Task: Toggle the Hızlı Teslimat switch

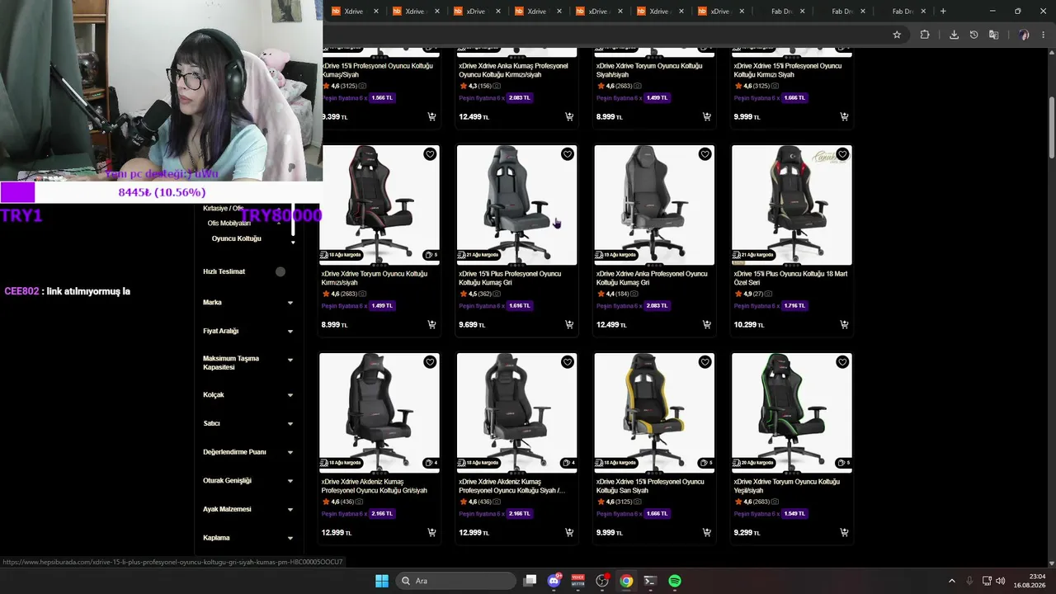Action: pos(280,271)
